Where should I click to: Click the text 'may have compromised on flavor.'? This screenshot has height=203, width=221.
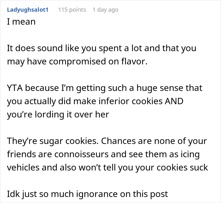(x=77, y=62)
